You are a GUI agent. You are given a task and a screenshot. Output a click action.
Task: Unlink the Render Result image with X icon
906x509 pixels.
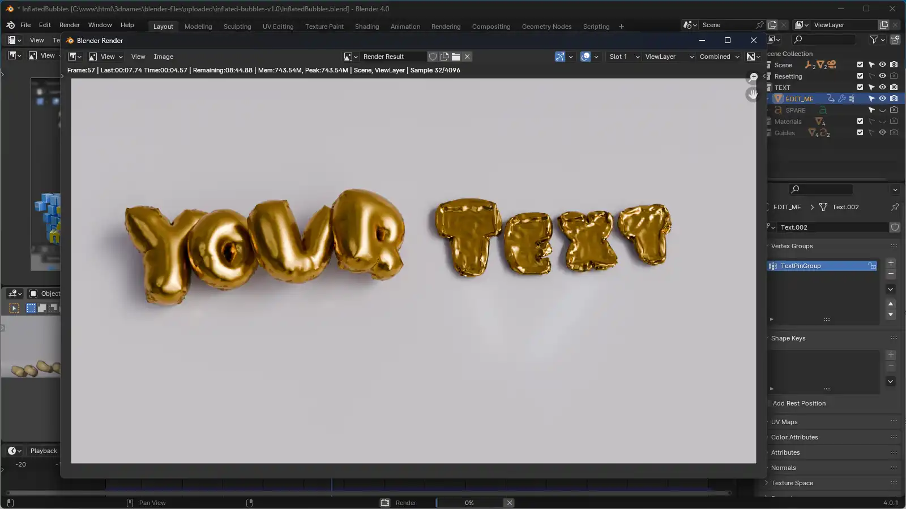tap(467, 57)
